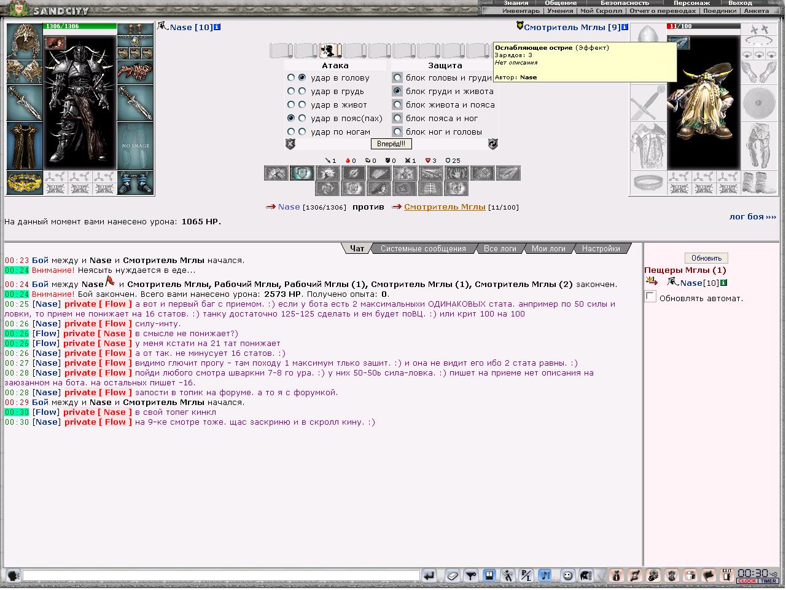786x590 pixels.
Task: Open info icon next to Смотритель Мглы [9]
Action: 625,27
